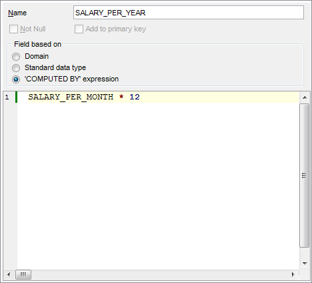Screen dimensions: 312x283
Task: Click the vertical scrollbar down arrow
Action: click(305, 264)
